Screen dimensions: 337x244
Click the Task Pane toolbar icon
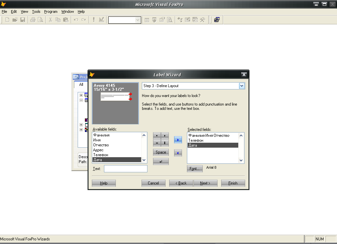(195, 20)
